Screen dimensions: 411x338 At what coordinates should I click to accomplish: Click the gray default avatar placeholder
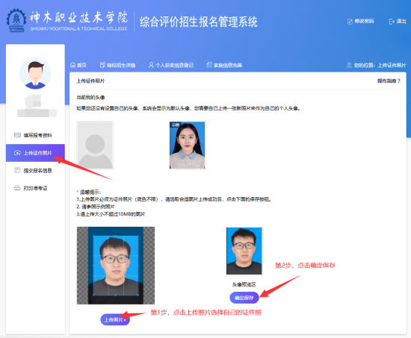tap(95, 145)
